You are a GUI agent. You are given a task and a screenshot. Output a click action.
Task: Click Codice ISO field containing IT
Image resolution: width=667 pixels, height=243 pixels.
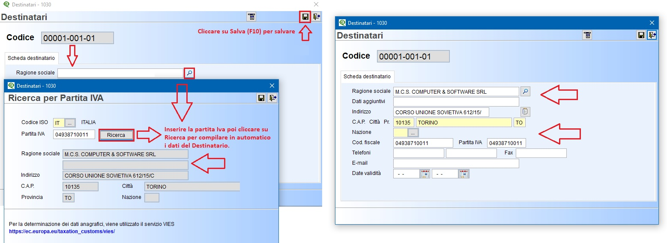click(59, 123)
